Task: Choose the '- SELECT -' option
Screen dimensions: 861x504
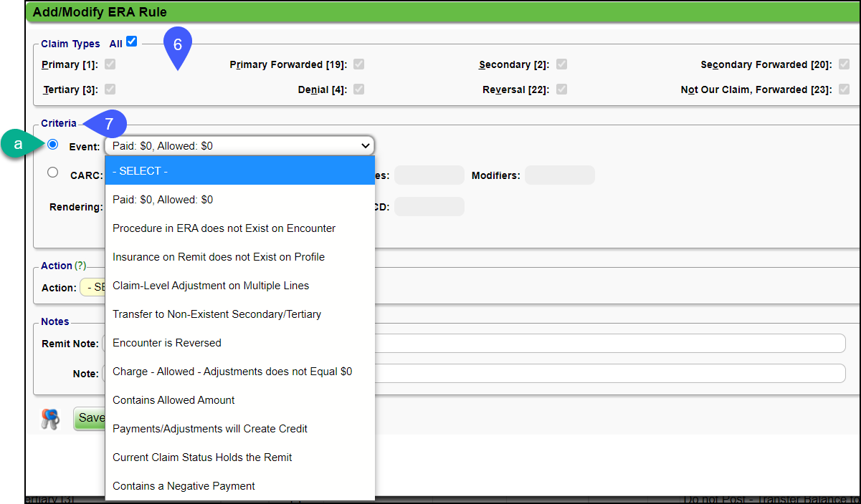Action: tap(239, 171)
